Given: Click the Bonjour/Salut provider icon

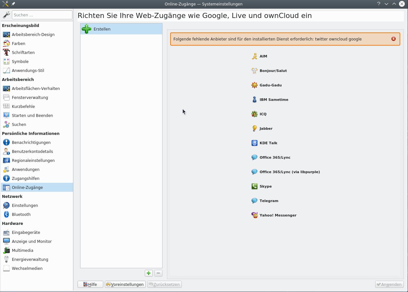Looking at the screenshot, I should [255, 71].
